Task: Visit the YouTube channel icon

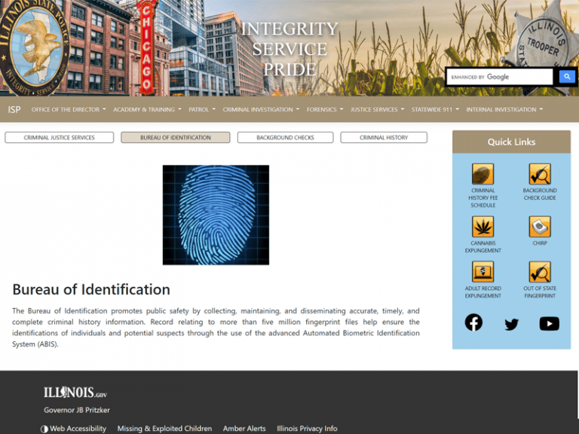Action: pos(549,324)
